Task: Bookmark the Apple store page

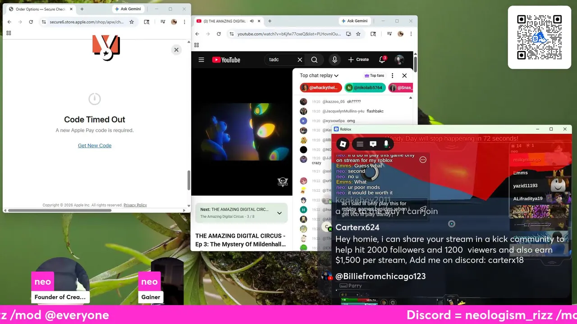Action: (132, 22)
